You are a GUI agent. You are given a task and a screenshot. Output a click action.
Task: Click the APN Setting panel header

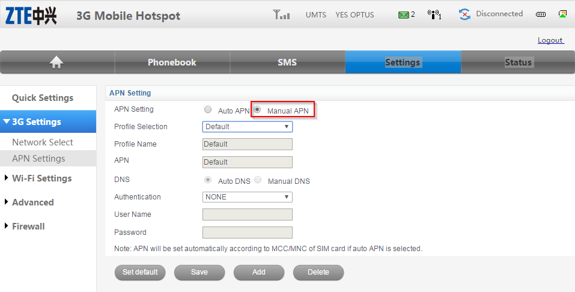(130, 93)
